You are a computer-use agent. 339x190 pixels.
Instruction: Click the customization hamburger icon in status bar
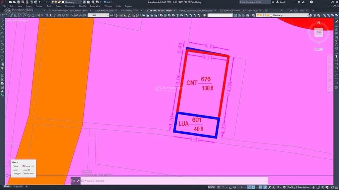click(337, 187)
